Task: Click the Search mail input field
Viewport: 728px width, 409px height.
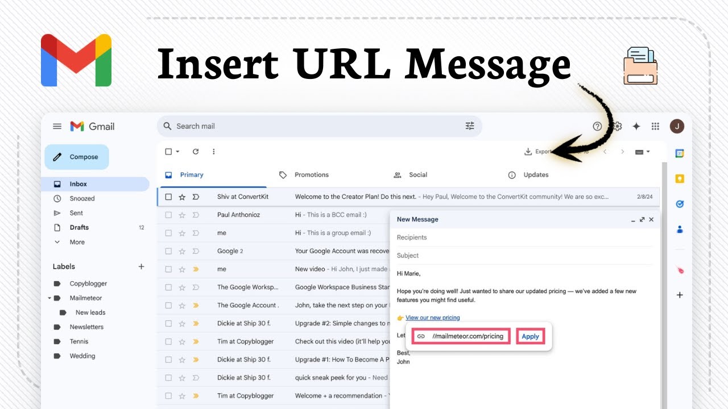Action: coord(318,126)
